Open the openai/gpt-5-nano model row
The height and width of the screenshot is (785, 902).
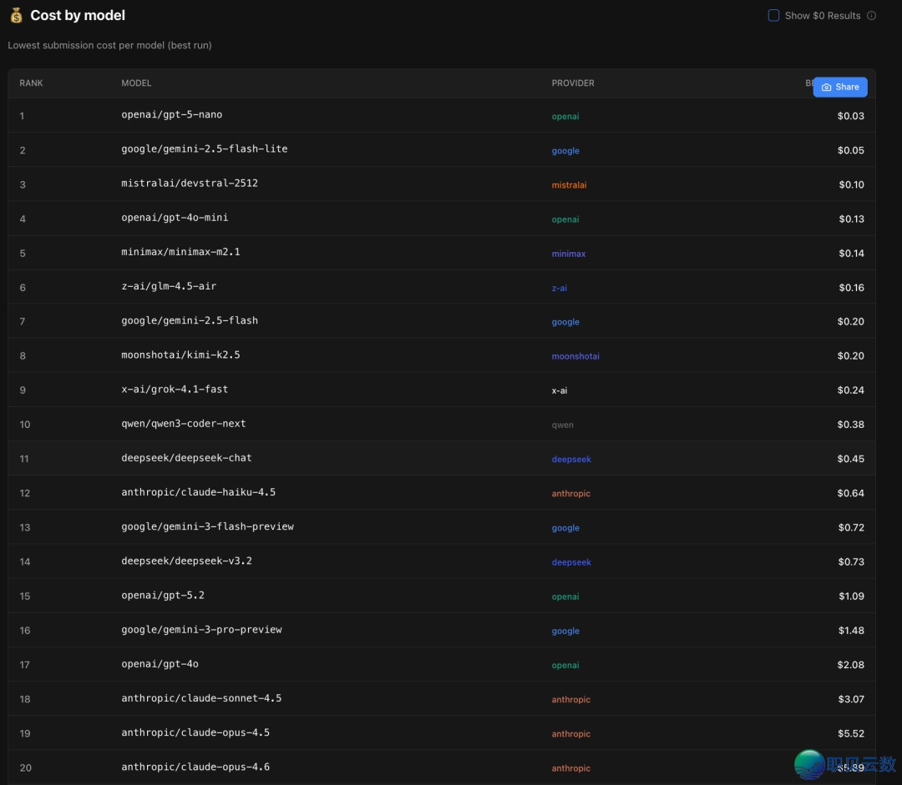click(x=172, y=115)
